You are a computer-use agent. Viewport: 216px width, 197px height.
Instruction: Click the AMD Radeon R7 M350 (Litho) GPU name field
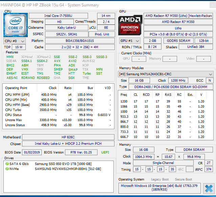point(178,16)
